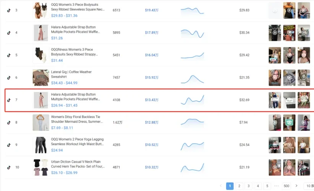Click sales count 1.62万

[118, 123]
